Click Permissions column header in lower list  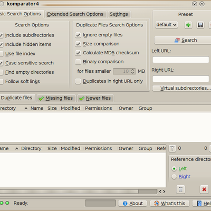[99, 149]
